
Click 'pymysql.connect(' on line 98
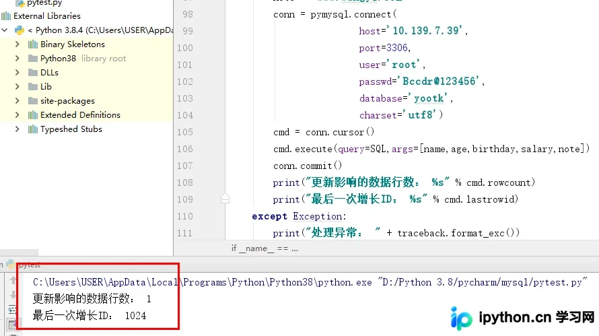click(x=354, y=15)
